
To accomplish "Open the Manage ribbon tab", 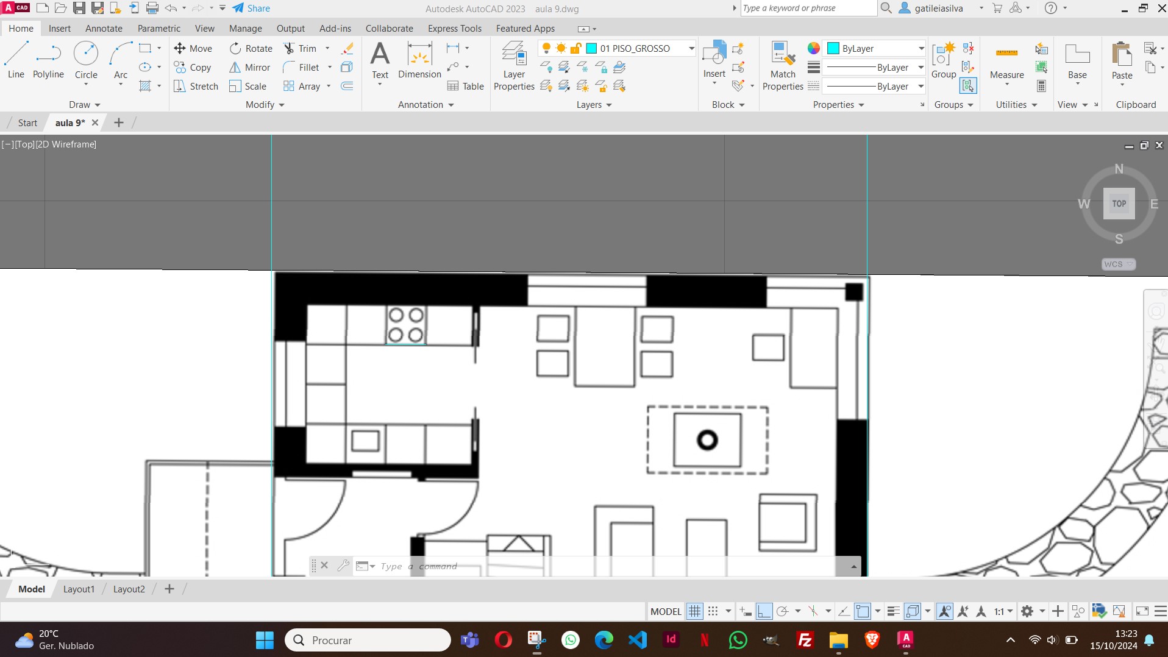I will (246, 28).
